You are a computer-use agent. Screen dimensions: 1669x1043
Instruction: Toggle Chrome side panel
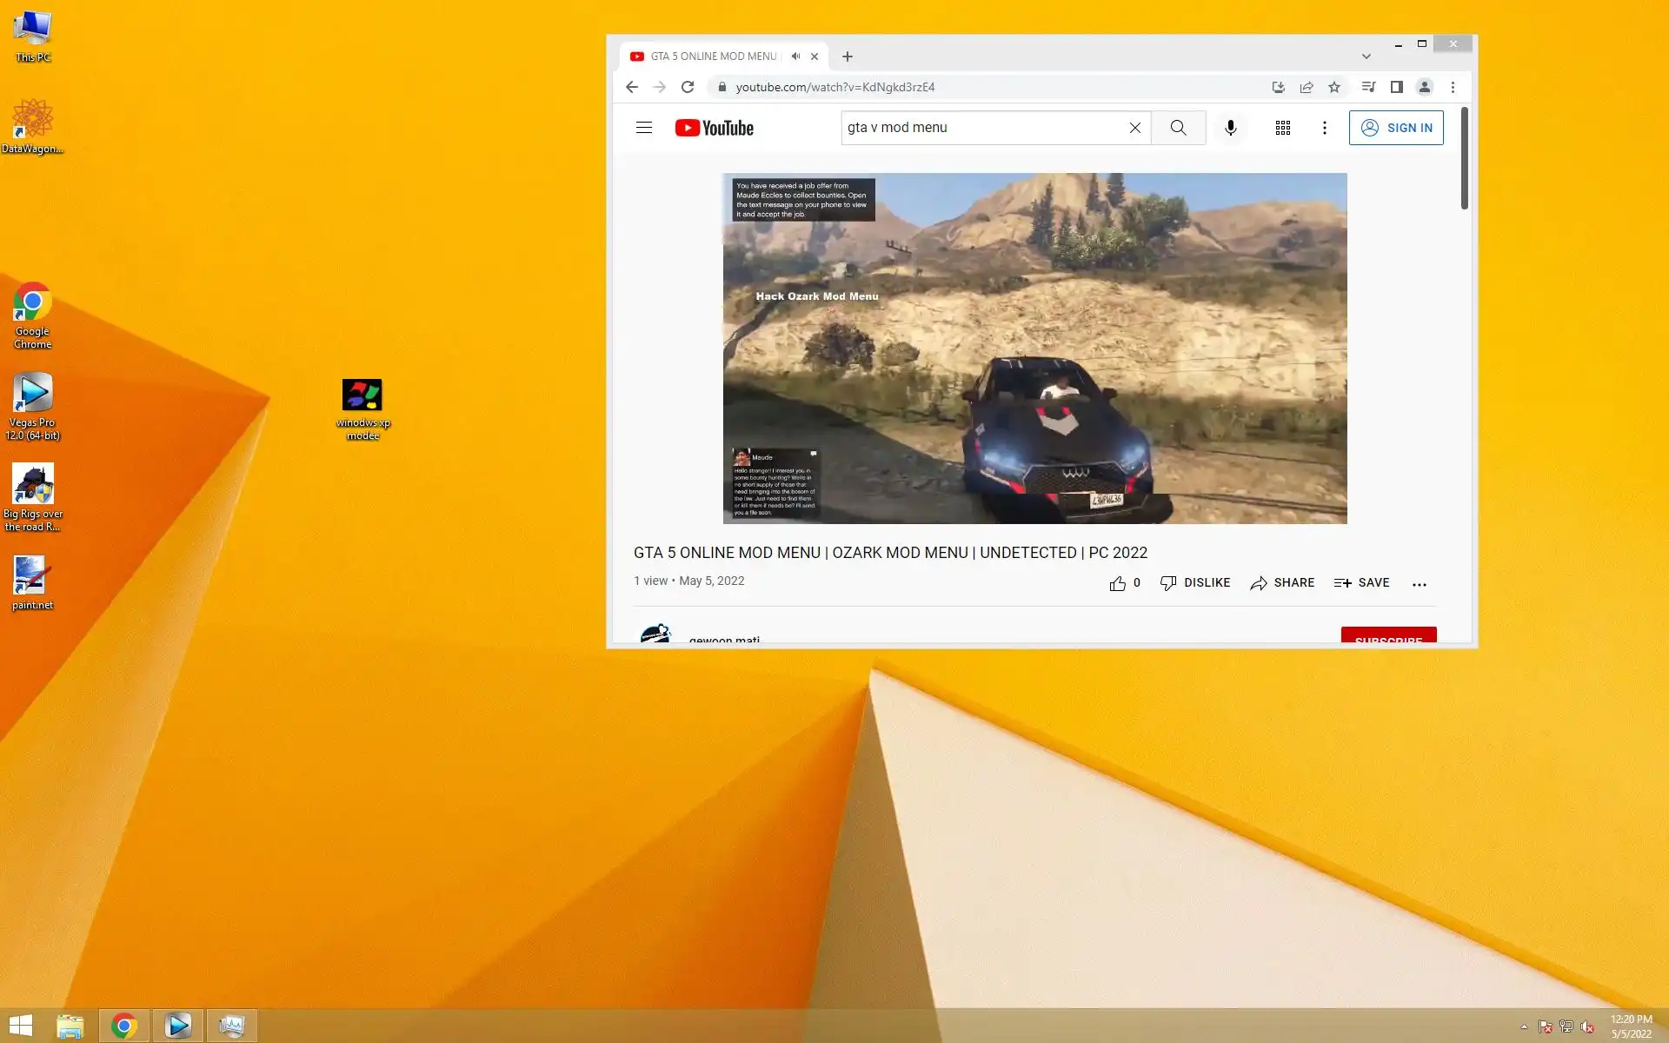point(1396,87)
